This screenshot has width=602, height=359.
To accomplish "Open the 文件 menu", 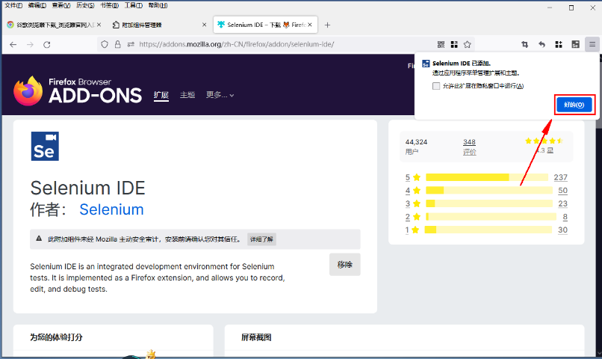I will [x=13, y=5].
